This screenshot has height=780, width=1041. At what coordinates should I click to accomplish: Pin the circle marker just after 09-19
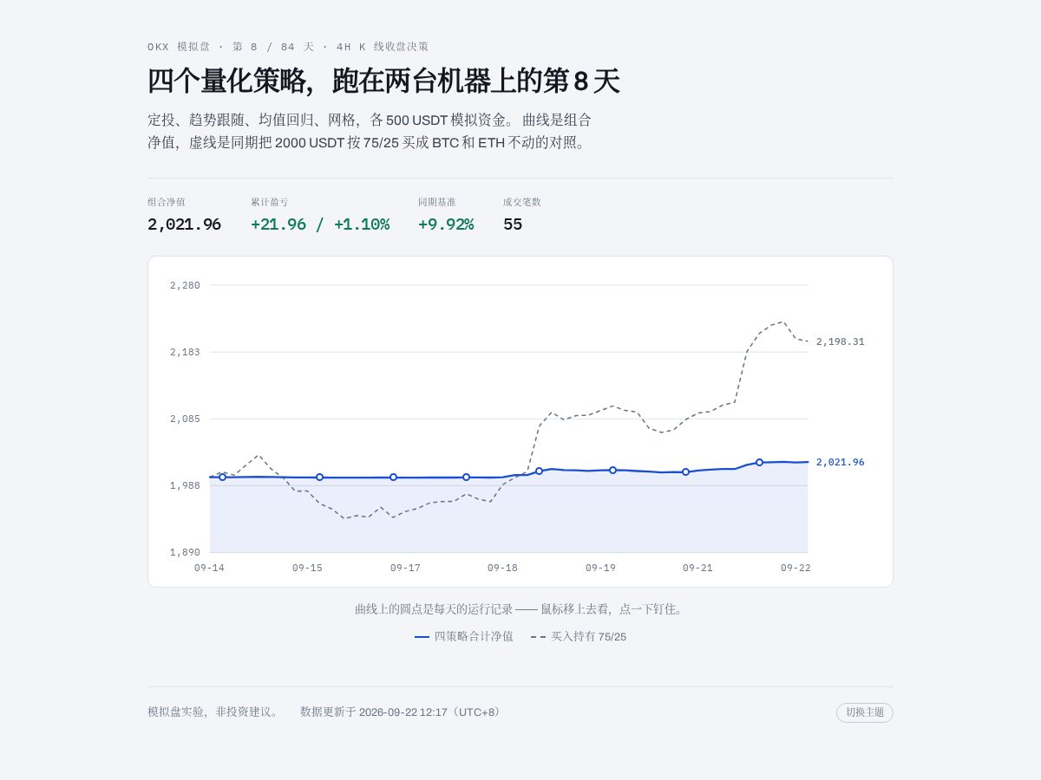612,470
